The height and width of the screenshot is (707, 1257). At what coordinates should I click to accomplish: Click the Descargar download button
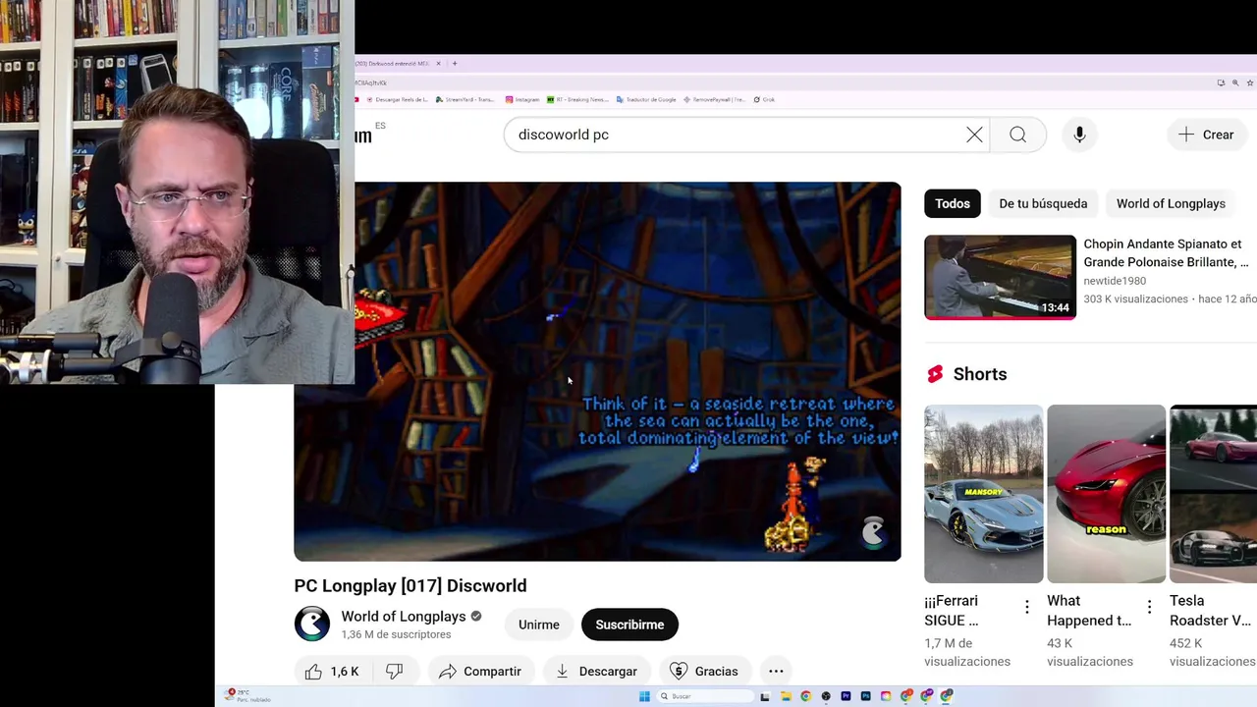tap(596, 672)
